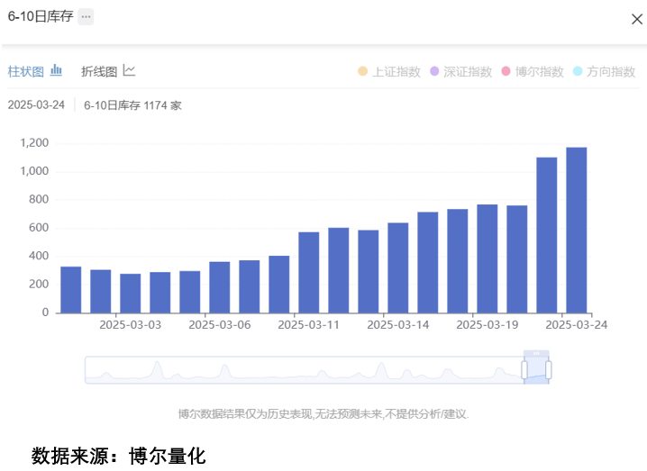Switch to the 柱状图 bar chart view
Image resolution: width=647 pixels, height=471 pixels.
(34, 71)
